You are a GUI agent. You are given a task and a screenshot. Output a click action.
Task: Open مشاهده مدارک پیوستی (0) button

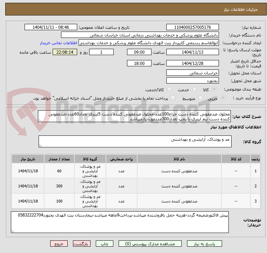pyautogui.click(x=150, y=244)
